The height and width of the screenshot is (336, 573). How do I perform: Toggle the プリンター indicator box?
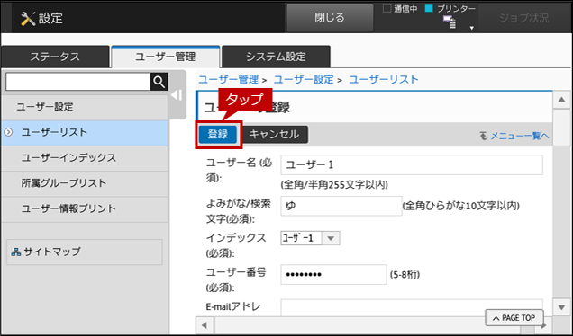[429, 8]
